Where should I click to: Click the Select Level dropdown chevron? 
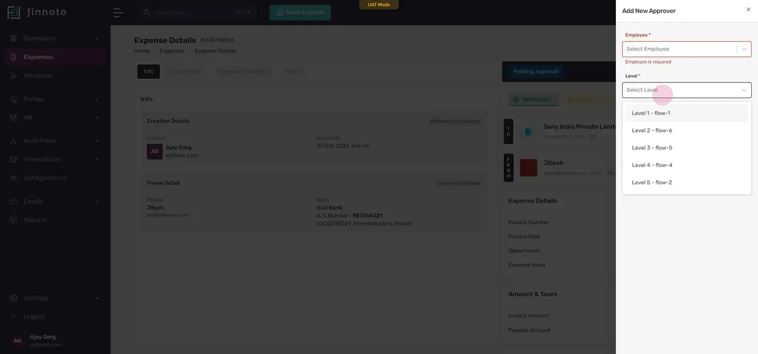pyautogui.click(x=744, y=90)
